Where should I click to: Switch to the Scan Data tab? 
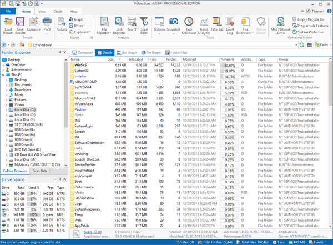pos(41,171)
